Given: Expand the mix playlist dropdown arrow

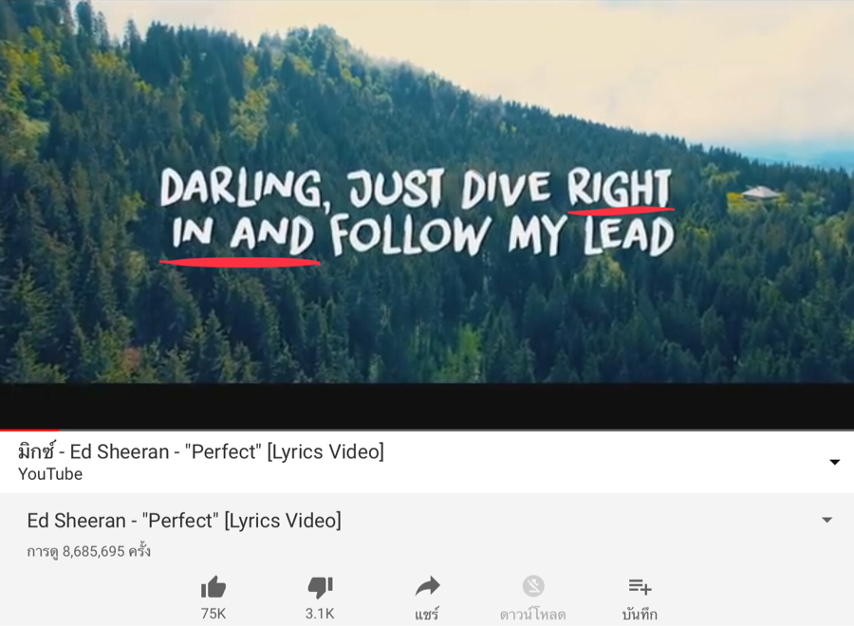Looking at the screenshot, I should [x=834, y=462].
